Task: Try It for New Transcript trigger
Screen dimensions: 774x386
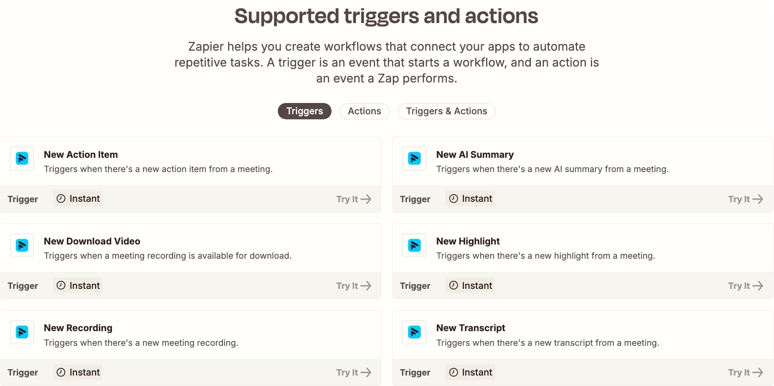Action: click(x=746, y=372)
